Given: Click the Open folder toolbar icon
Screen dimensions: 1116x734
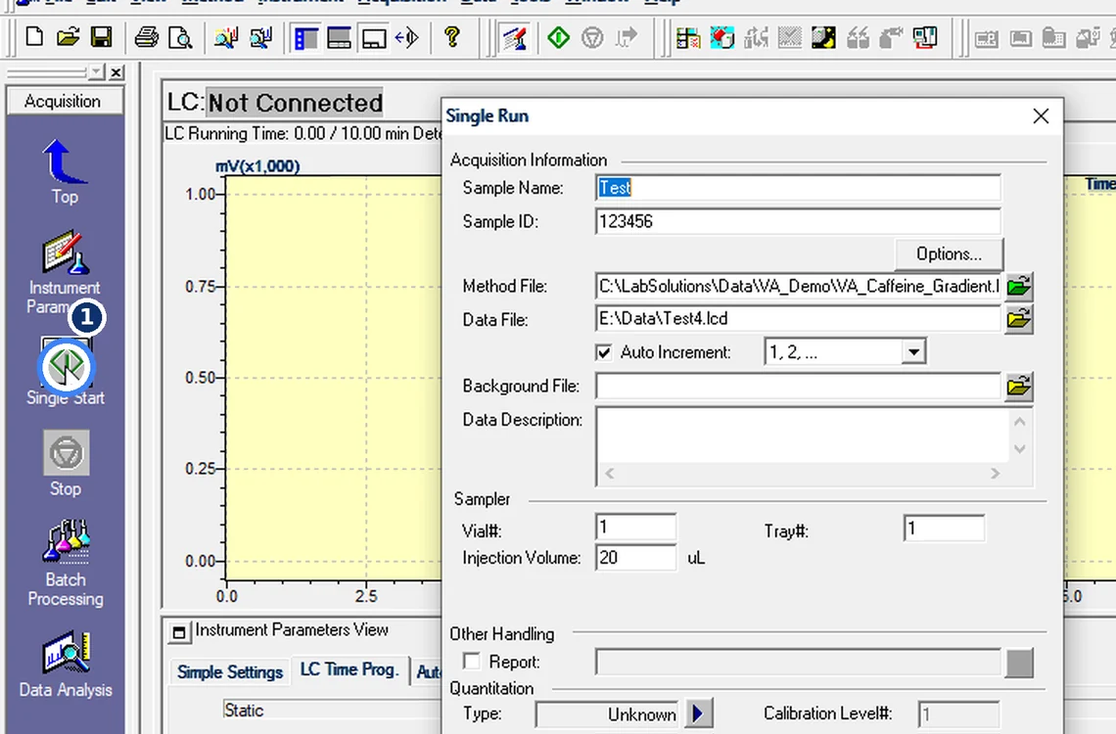Looking at the screenshot, I should (x=68, y=37).
